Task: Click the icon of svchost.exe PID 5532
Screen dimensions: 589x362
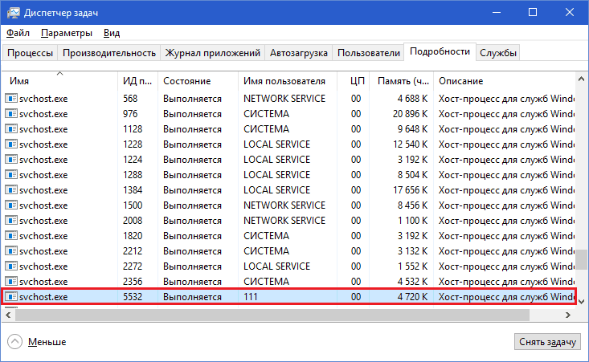Action: [x=11, y=297]
